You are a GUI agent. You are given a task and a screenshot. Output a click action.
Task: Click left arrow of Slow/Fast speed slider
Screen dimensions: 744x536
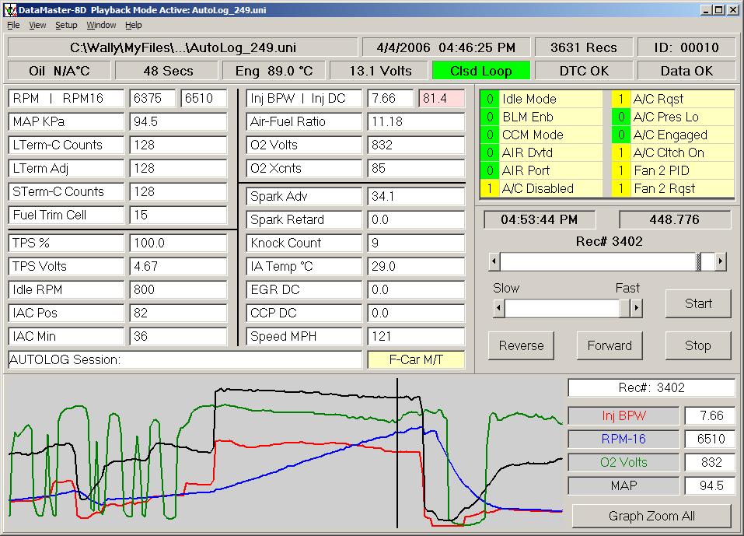pos(499,308)
